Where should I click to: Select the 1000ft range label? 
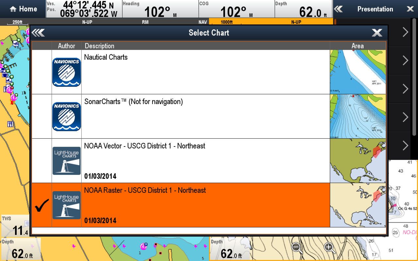(x=227, y=22)
